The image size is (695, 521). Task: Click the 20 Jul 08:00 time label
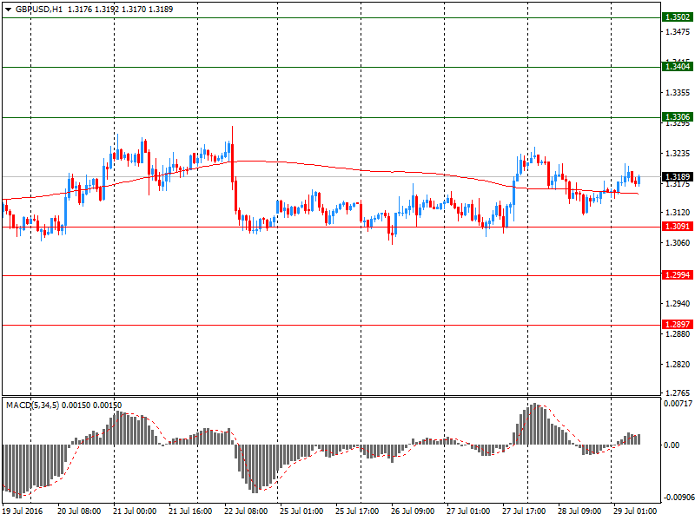(79, 511)
